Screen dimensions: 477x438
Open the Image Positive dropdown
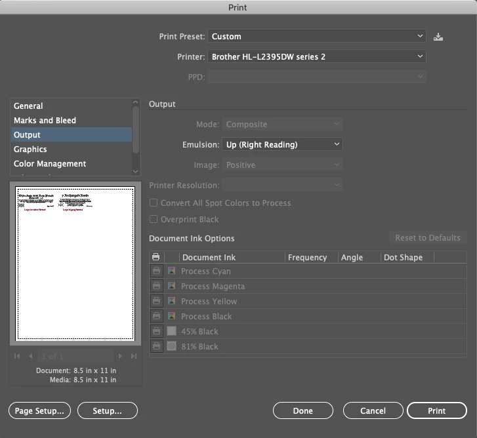click(x=282, y=165)
